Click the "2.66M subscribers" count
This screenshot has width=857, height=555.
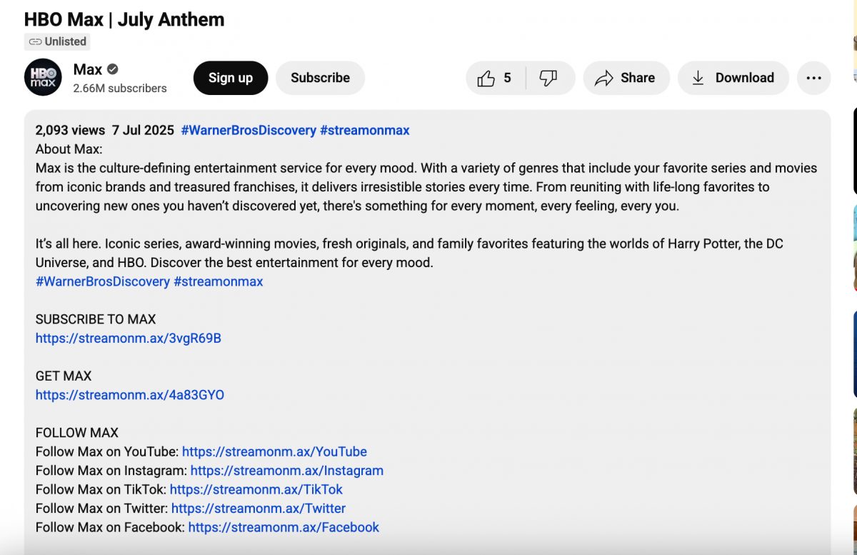point(120,89)
